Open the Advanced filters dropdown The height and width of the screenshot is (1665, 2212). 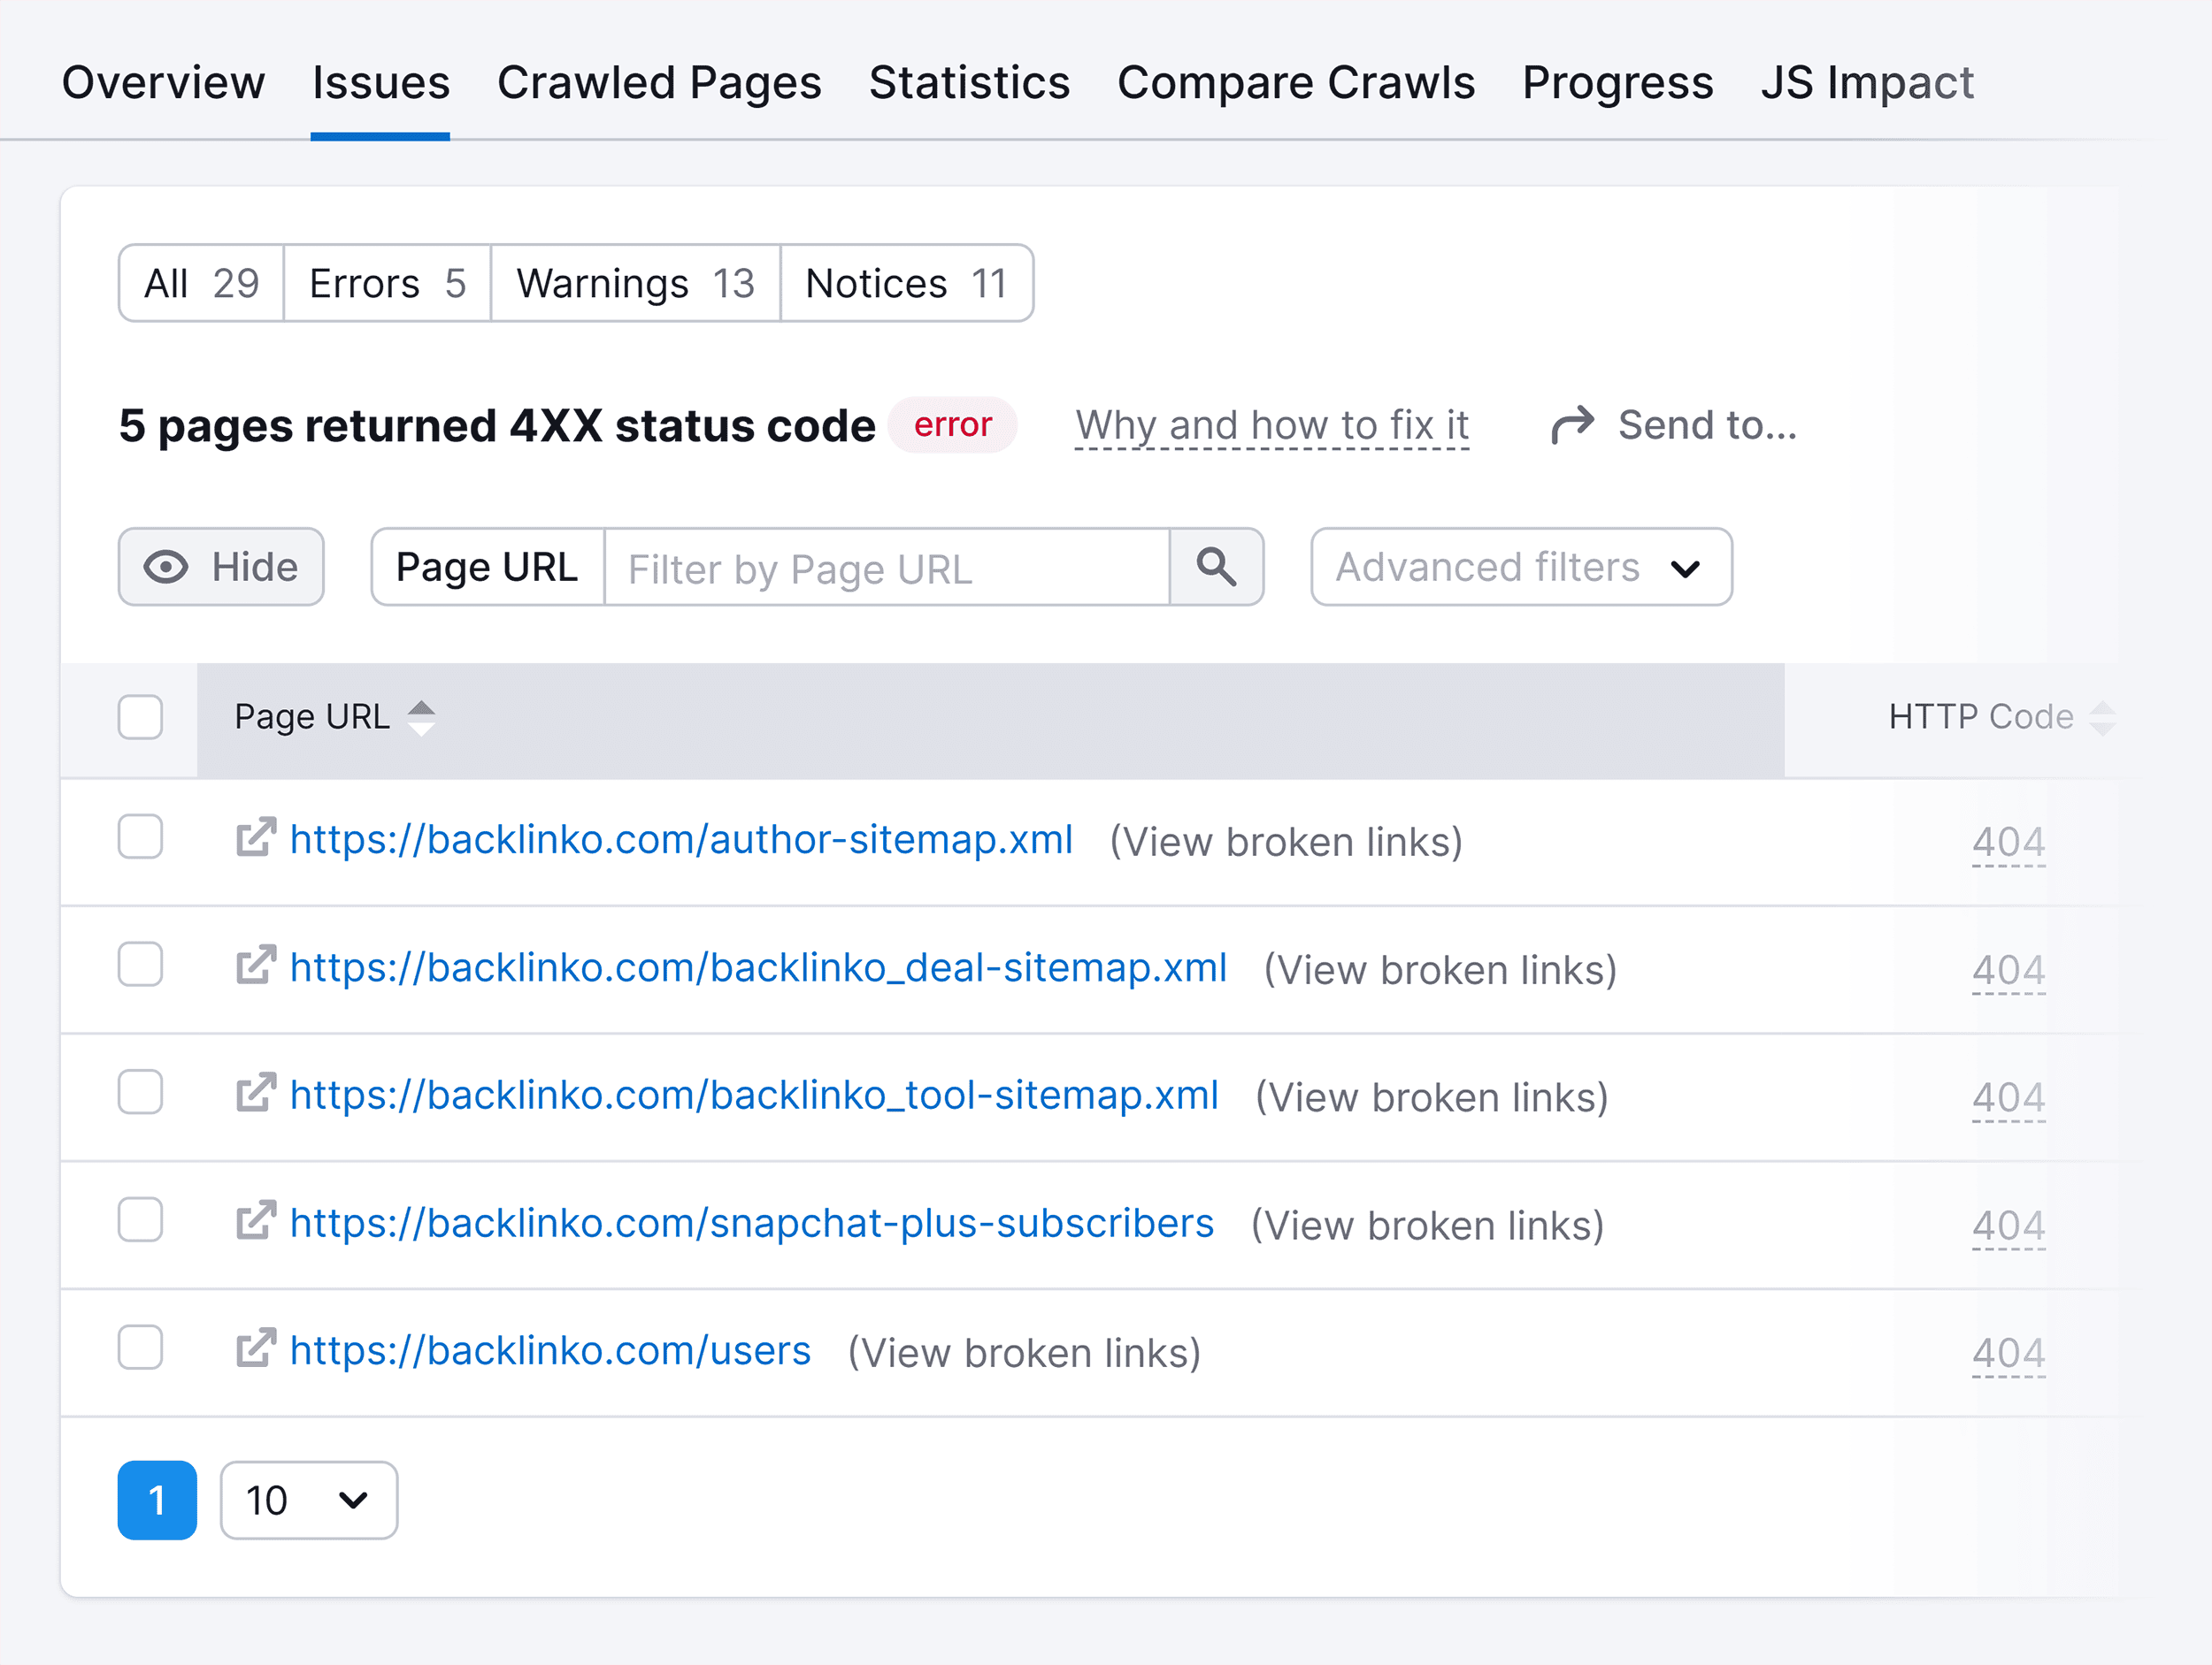coord(1520,567)
